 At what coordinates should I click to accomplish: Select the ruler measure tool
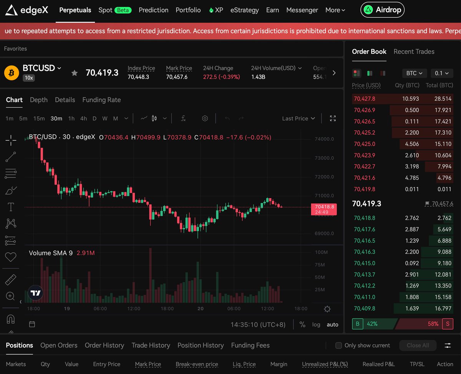pos(11,280)
